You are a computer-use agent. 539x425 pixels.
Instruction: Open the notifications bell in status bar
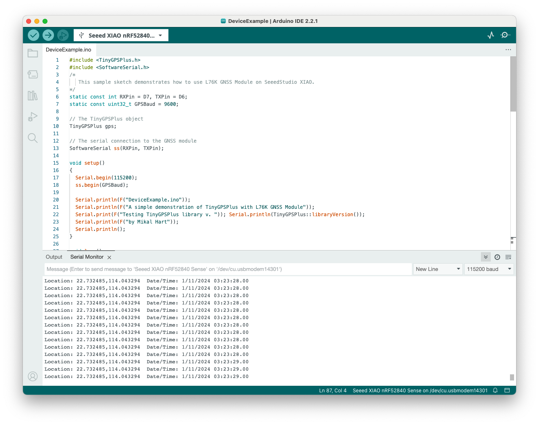point(495,390)
